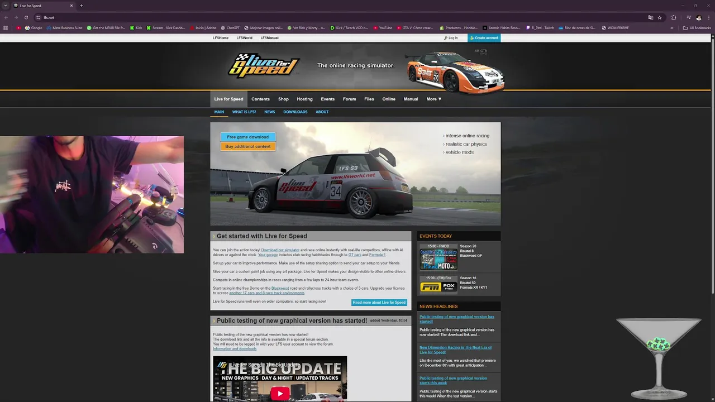Open the Contents nav item

pos(260,99)
